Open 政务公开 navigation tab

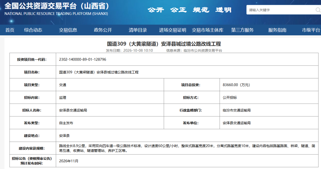(103, 30)
